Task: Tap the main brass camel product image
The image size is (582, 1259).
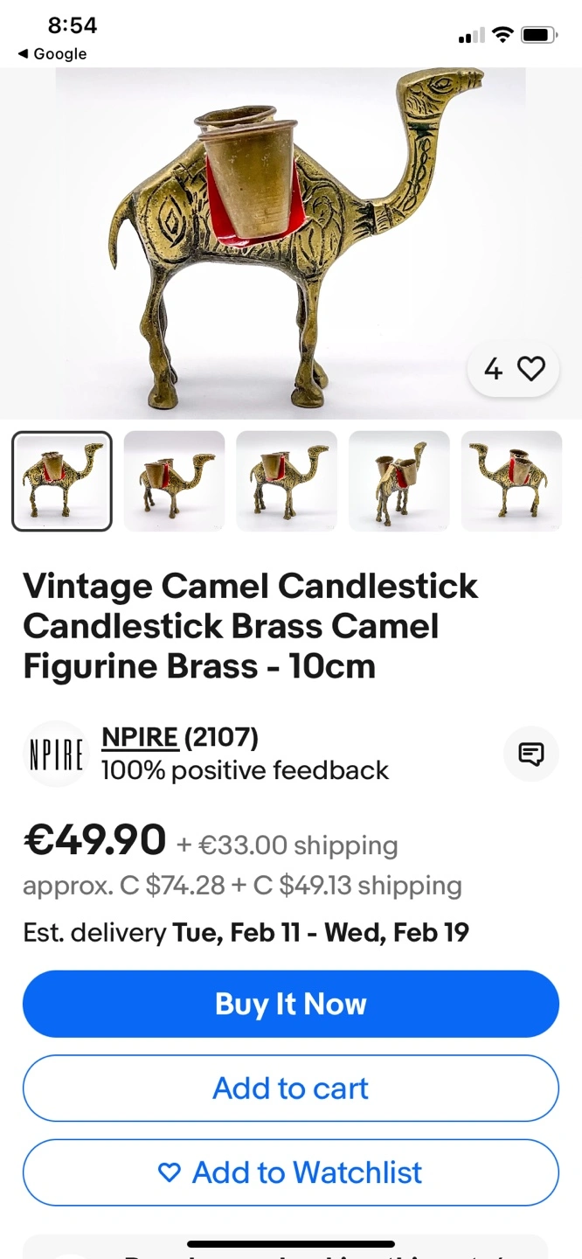Action: coord(291,243)
